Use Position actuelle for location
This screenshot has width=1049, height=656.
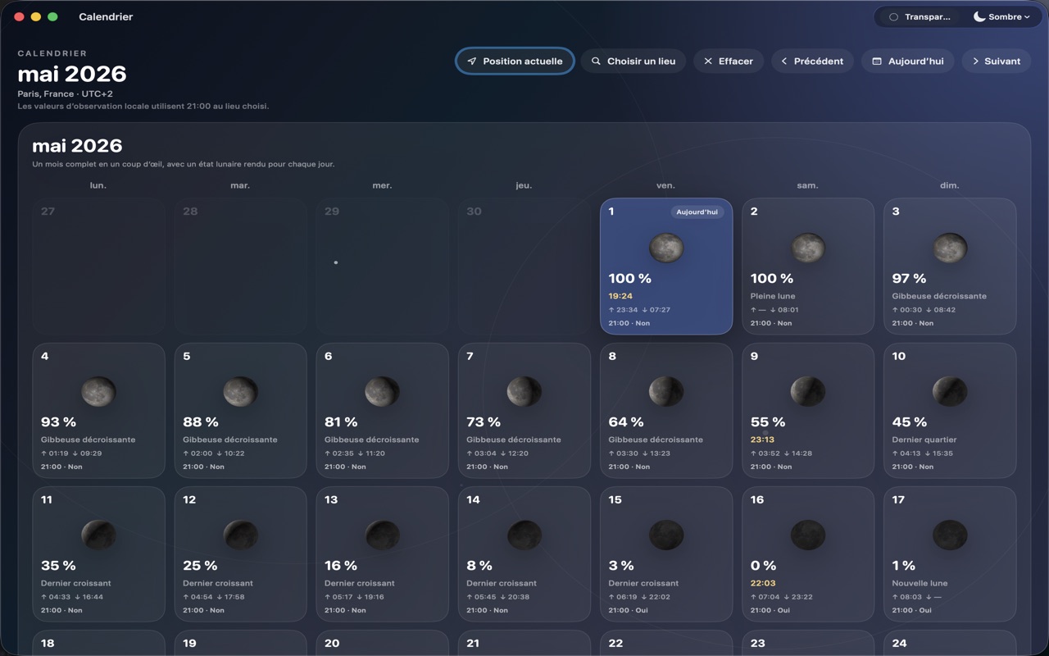click(x=515, y=61)
